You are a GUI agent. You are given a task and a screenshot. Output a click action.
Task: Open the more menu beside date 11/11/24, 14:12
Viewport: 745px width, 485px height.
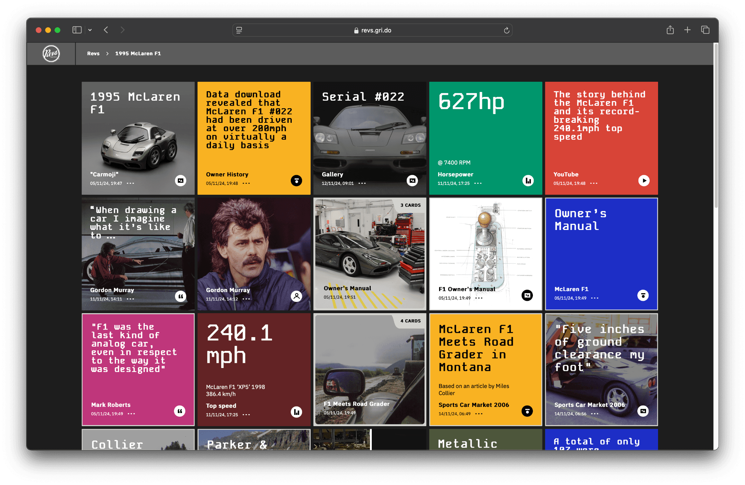[x=246, y=299]
